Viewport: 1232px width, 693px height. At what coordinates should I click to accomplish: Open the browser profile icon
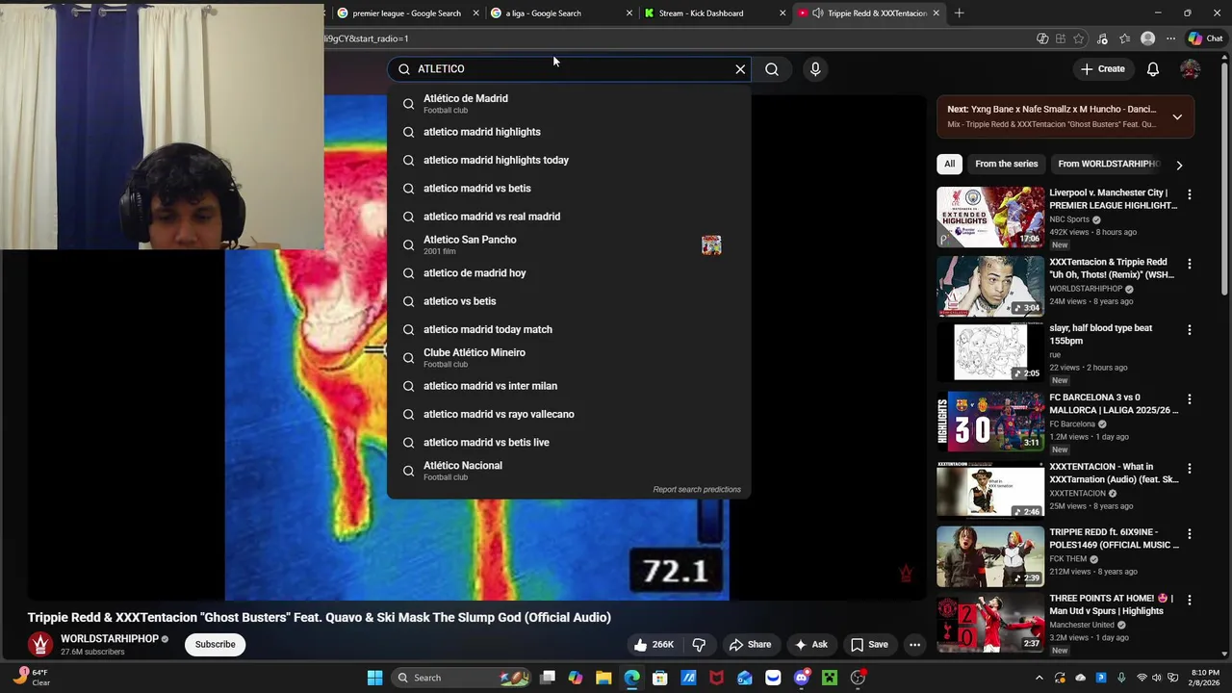point(1147,38)
